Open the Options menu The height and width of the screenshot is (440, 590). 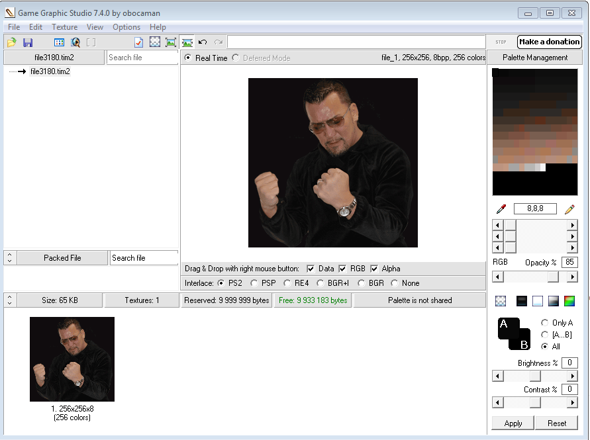coord(126,27)
